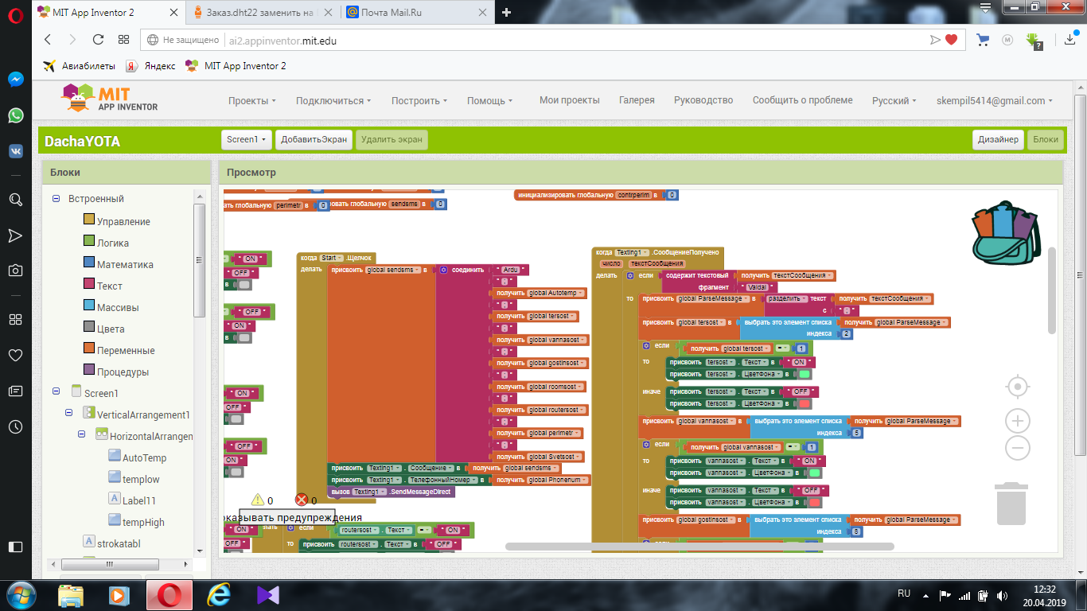Reload the page
This screenshot has width=1087, height=611.
[98, 40]
